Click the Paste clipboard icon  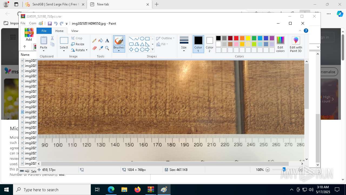click(44, 40)
